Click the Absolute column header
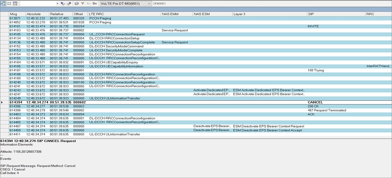This screenshot has width=392, height=178. (37, 14)
